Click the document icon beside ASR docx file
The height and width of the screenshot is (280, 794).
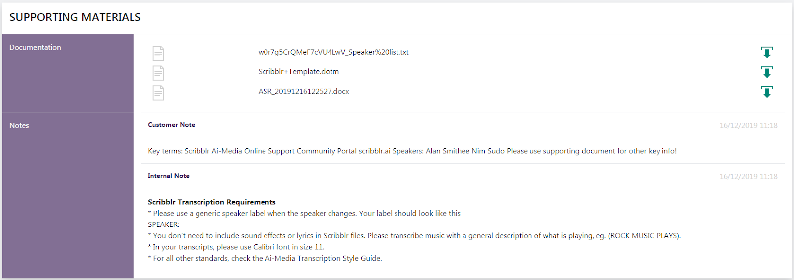[158, 93]
